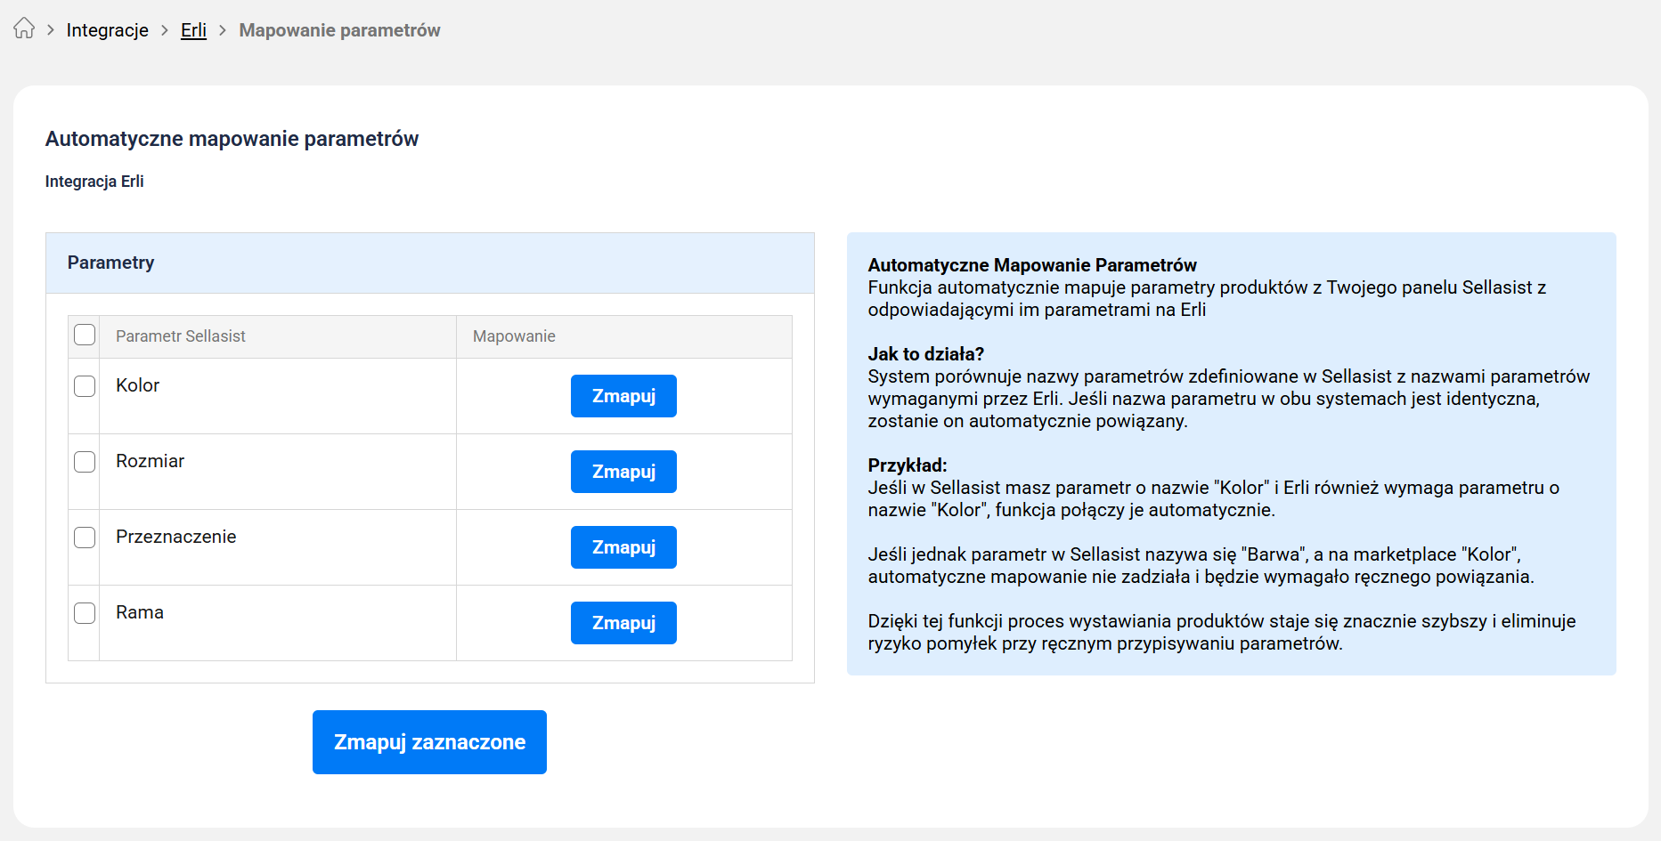Click the Jak to działa? heading

[x=925, y=354]
